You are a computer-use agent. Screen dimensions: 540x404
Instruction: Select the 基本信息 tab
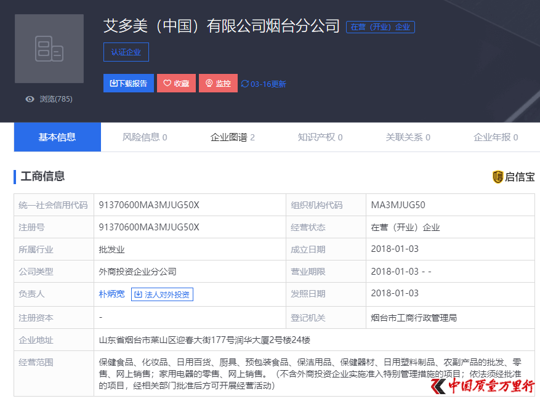[x=57, y=137]
